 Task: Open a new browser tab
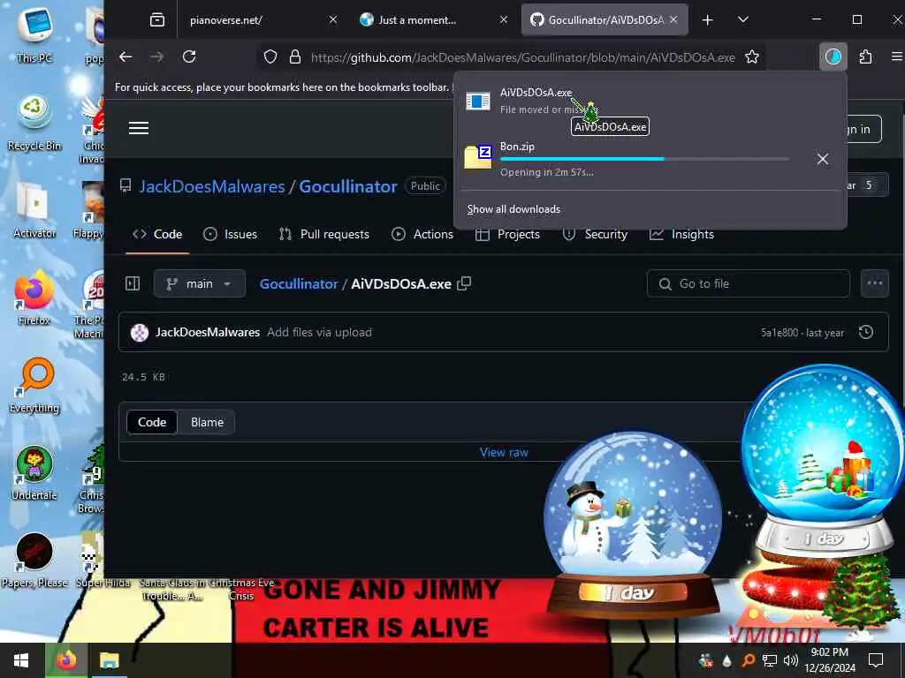tap(708, 20)
